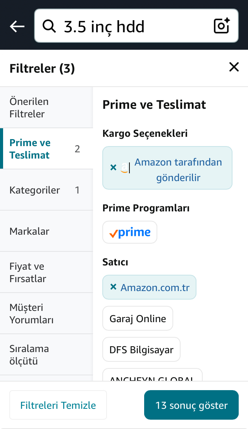
Task: Remove the Amazon.com.tr seller filter x
Action: [x=113, y=287]
